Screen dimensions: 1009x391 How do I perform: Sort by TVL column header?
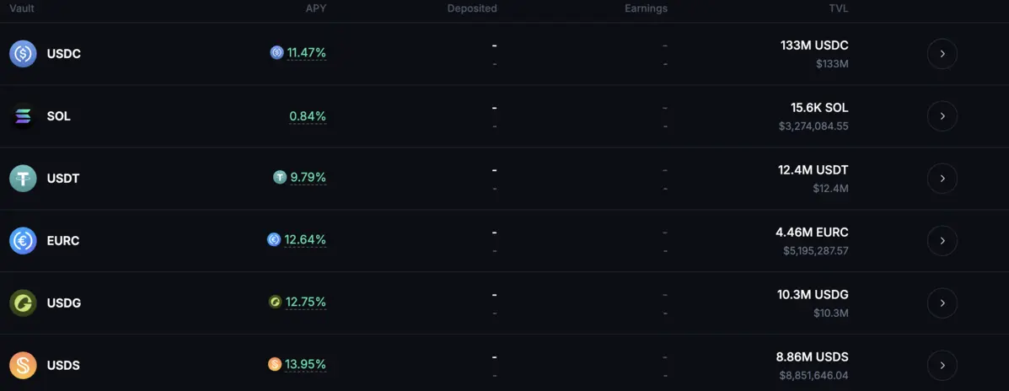coord(838,8)
